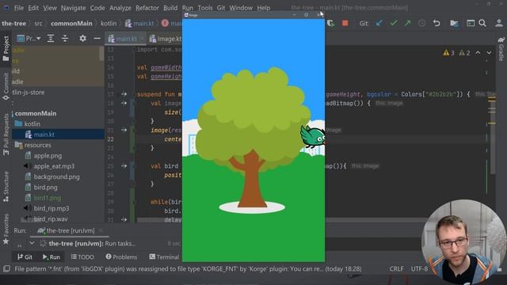Viewport: 507px width, 285px height.
Task: Open the Terminal bottom tool window
Action: point(164,256)
